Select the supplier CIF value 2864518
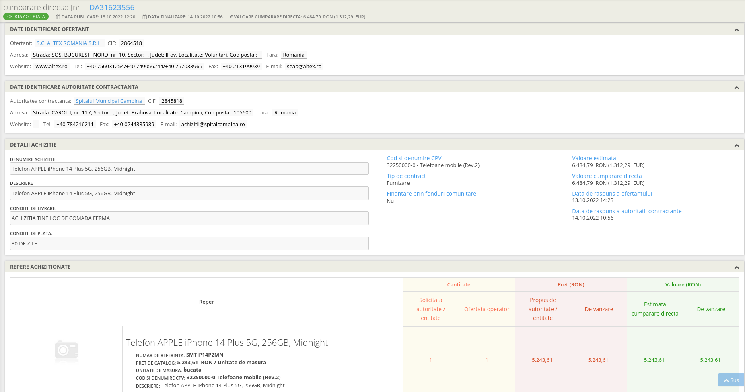This screenshot has width=745, height=392. coord(132,43)
